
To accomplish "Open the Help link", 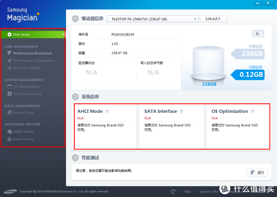I will click(x=187, y=191).
